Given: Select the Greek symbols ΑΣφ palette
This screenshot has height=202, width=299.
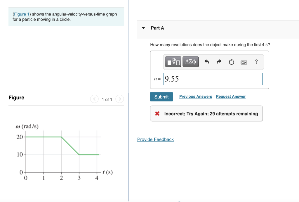Looking at the screenshot, I should point(190,61).
